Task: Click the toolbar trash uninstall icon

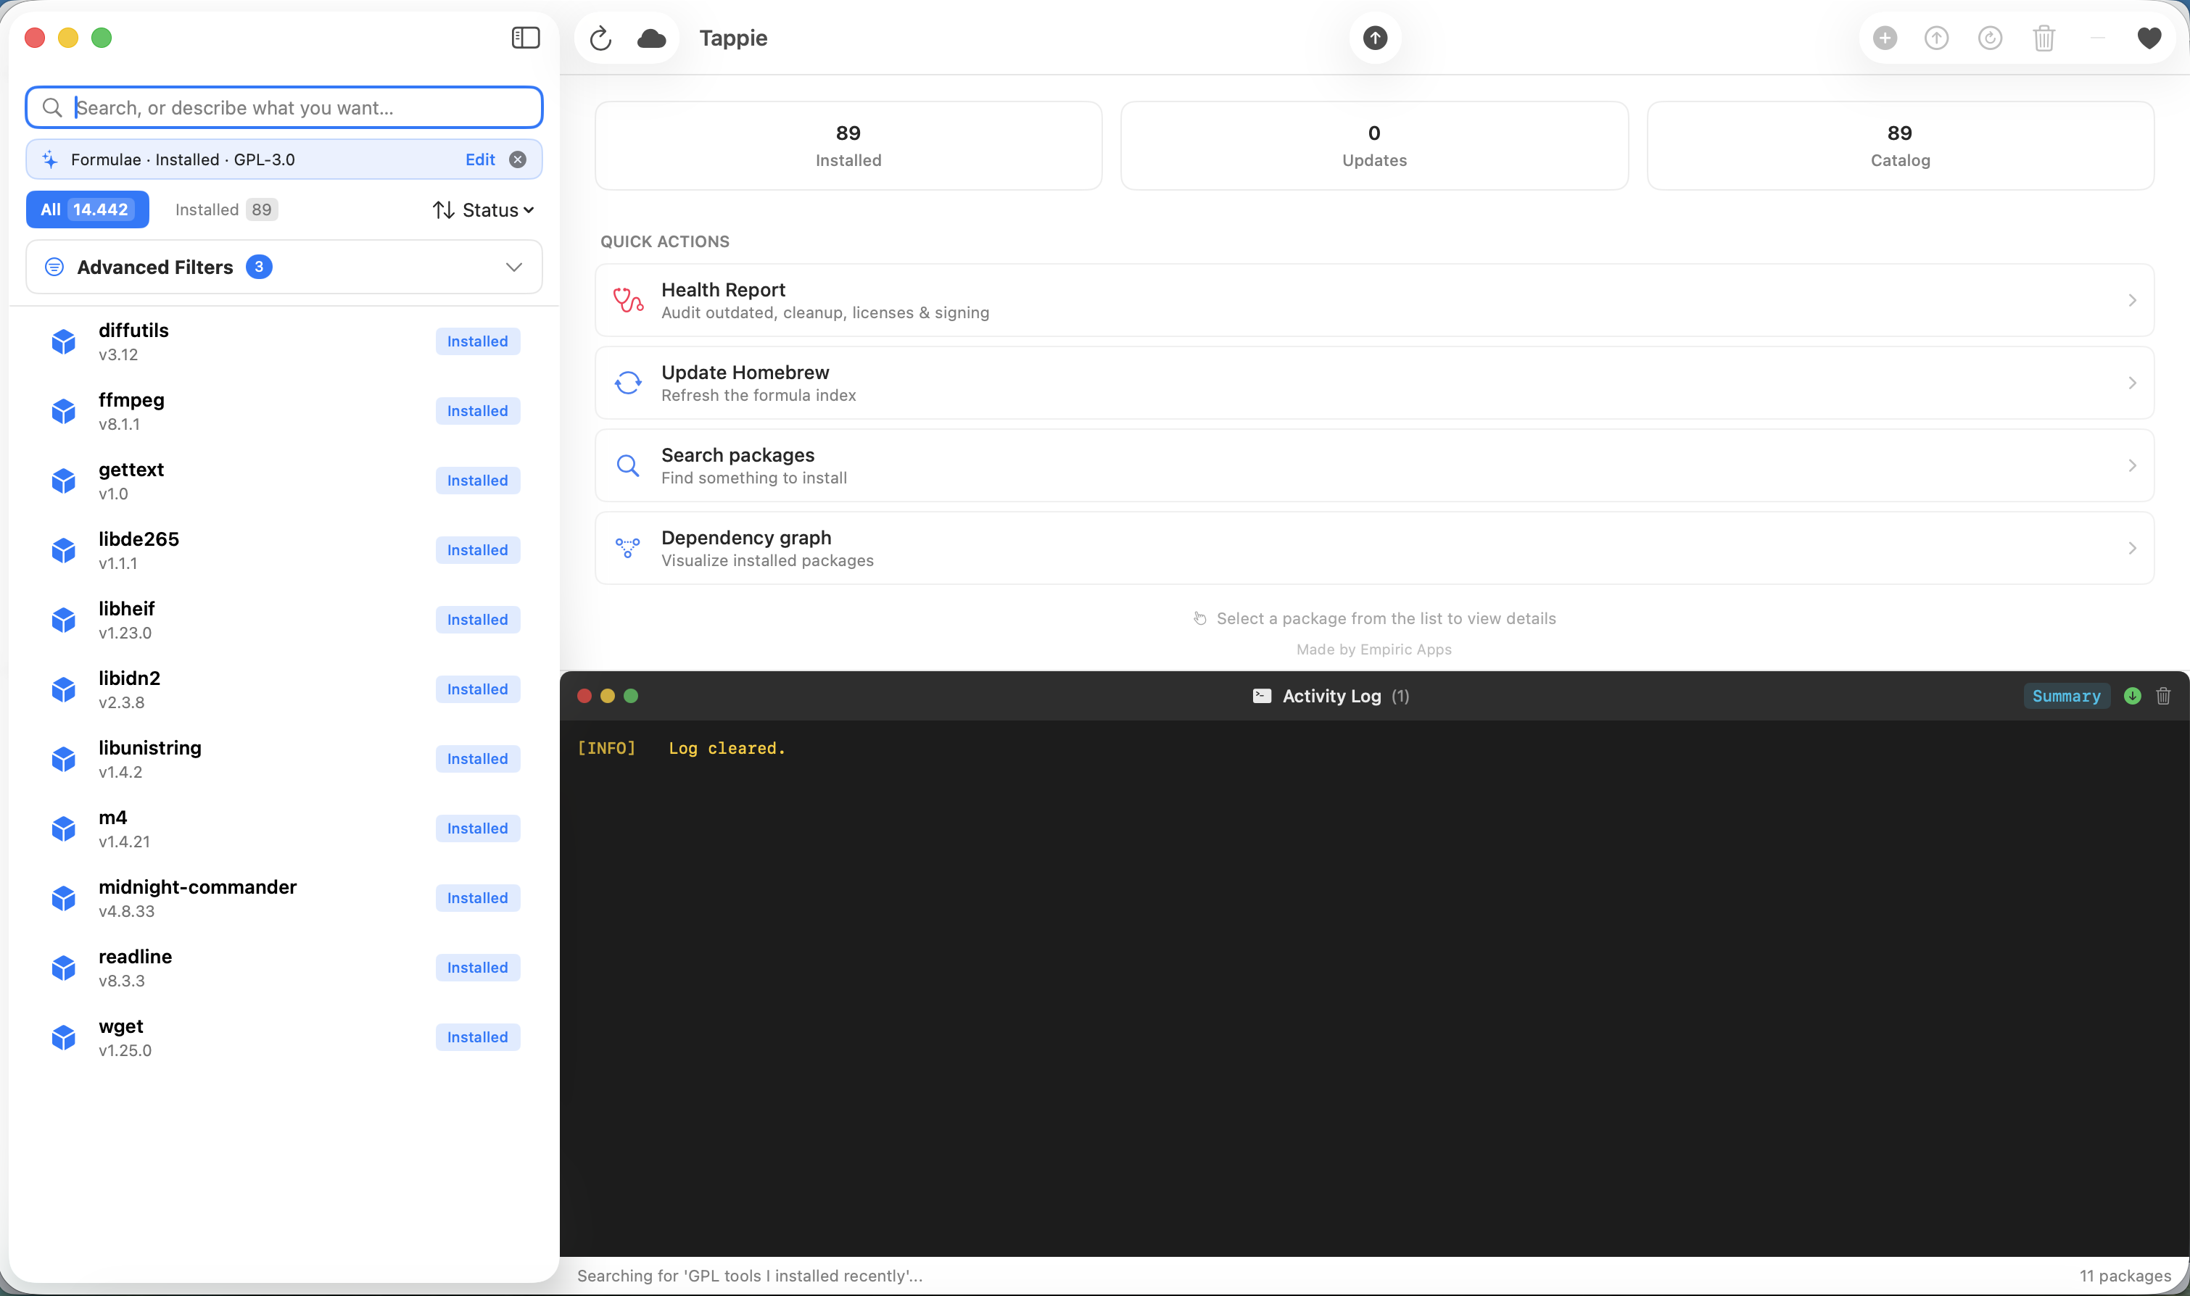Action: (2044, 38)
